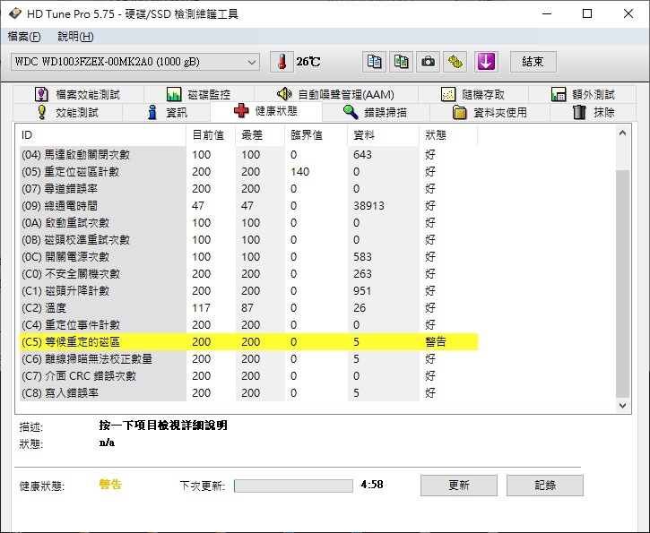Maximize the HD Tune Pro window
The width and height of the screenshot is (650, 533).
pos(587,13)
